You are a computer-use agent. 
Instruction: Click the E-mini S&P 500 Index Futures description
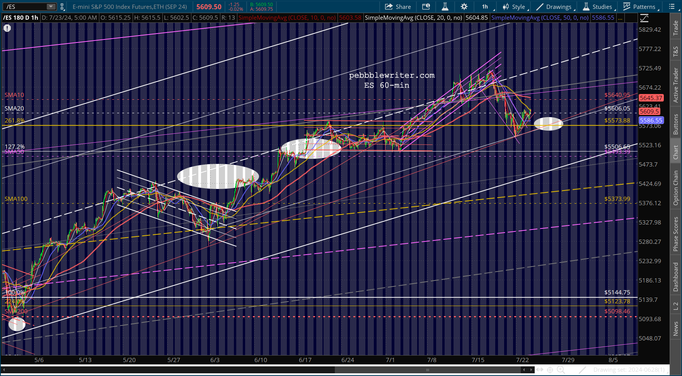tap(130, 7)
